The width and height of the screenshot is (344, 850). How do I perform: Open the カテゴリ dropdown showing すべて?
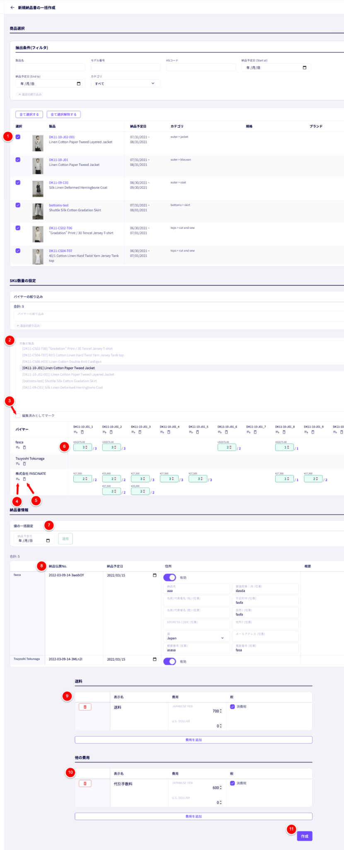coord(125,83)
